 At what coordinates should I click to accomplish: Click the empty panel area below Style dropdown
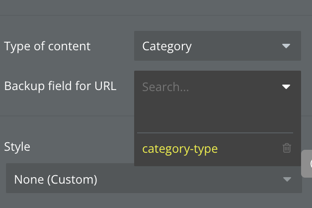(x=149, y=201)
